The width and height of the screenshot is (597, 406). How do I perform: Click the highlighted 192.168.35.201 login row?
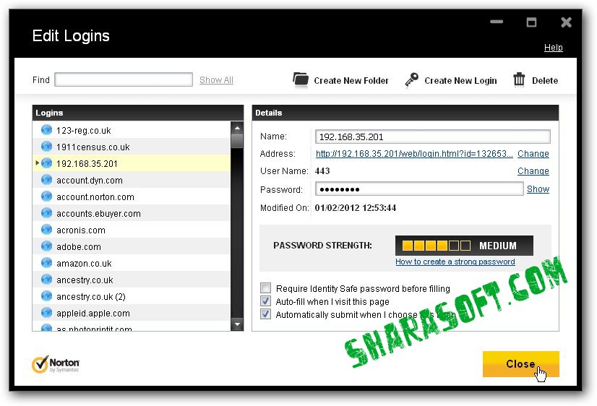point(132,163)
